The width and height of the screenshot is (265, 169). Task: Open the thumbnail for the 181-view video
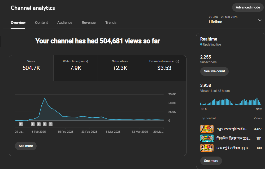(x=207, y=138)
